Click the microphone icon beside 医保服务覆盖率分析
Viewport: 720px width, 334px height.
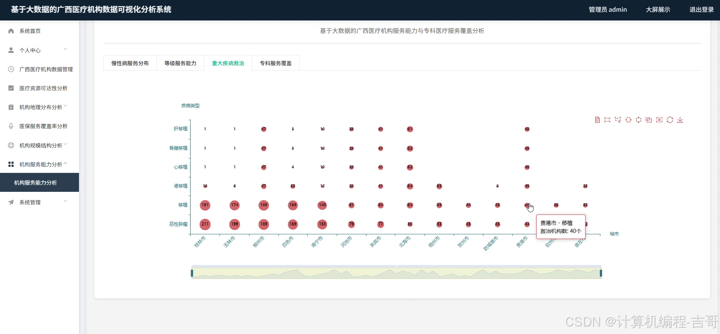click(x=11, y=126)
